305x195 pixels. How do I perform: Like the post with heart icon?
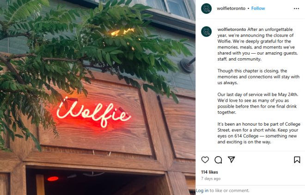205,160
